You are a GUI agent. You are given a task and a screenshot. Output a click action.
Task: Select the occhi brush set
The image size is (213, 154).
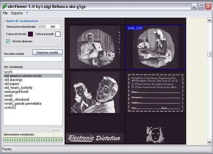tap(33, 72)
